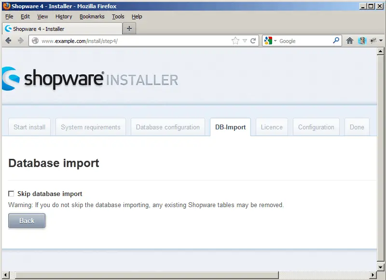The height and width of the screenshot is (280, 386).
Task: Open the Bookmarks menu
Action: coord(92,16)
